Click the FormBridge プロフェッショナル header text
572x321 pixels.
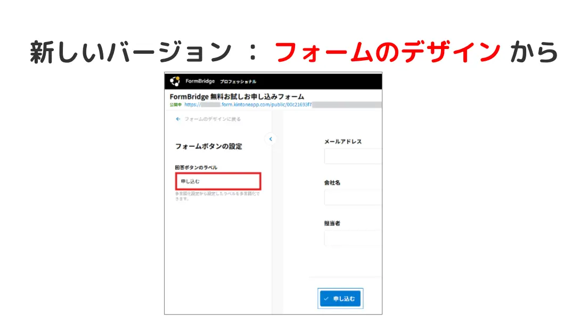(220, 81)
